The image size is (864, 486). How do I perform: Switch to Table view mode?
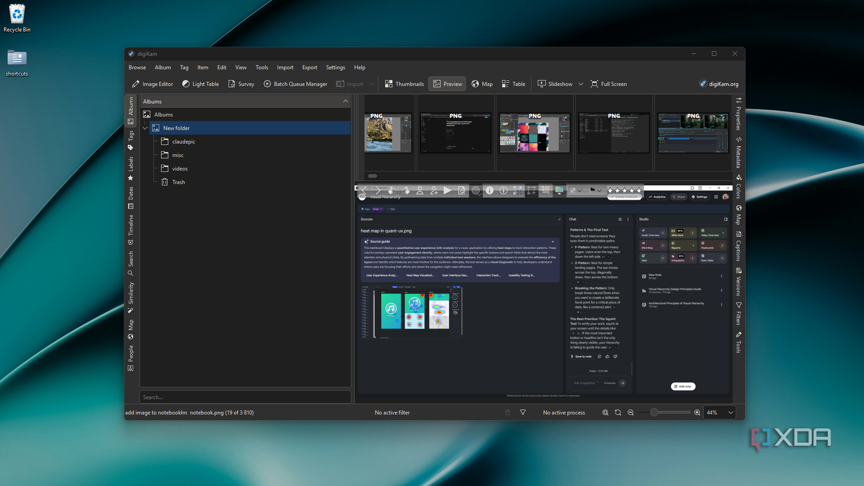click(x=513, y=84)
